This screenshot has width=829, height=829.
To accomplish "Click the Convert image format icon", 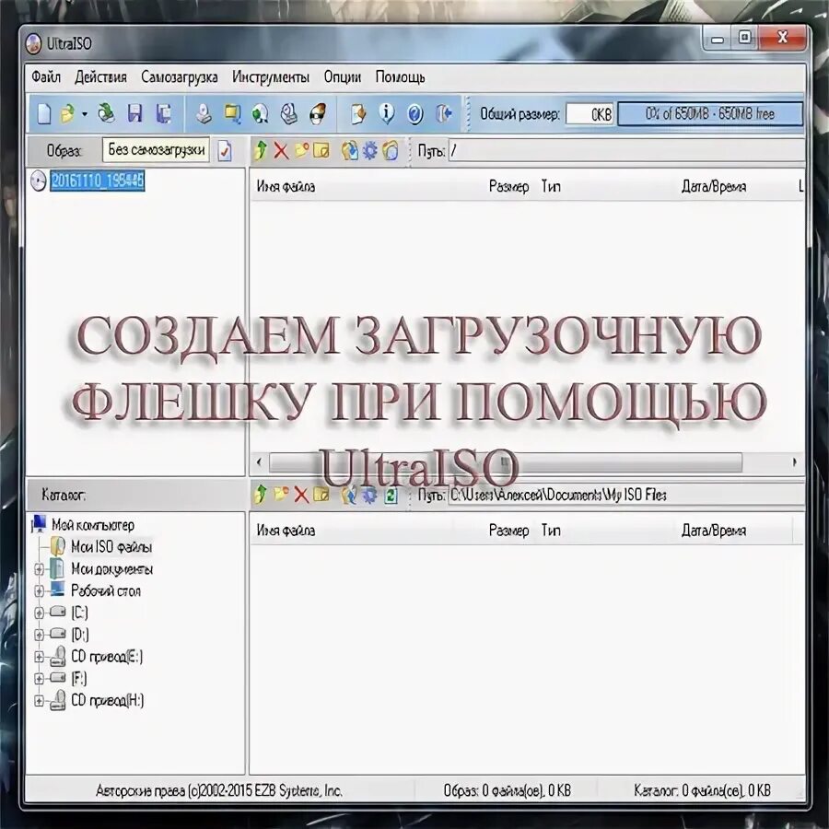I will click(x=232, y=113).
